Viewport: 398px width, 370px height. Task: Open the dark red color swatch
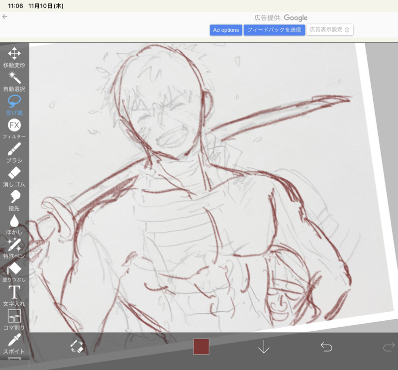click(201, 347)
